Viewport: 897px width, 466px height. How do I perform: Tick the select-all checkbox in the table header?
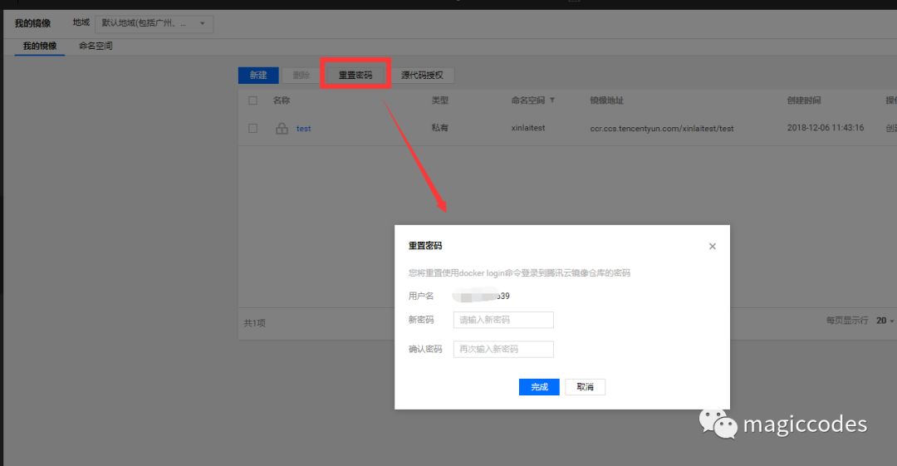pos(252,101)
